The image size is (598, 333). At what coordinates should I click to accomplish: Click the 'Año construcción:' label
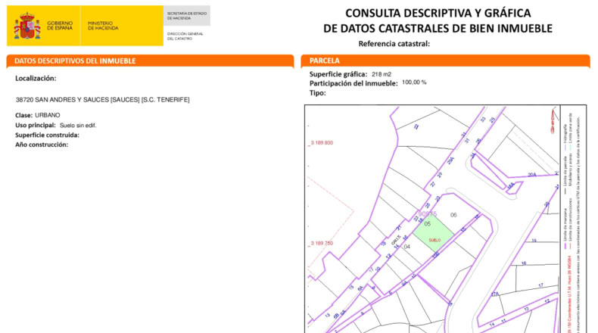(x=42, y=145)
